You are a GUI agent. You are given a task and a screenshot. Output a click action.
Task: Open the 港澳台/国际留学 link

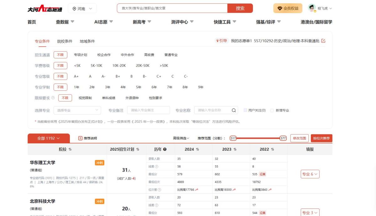pos(316,22)
